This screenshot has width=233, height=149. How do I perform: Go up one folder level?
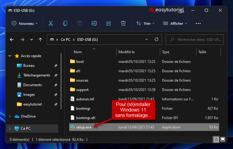point(40,40)
